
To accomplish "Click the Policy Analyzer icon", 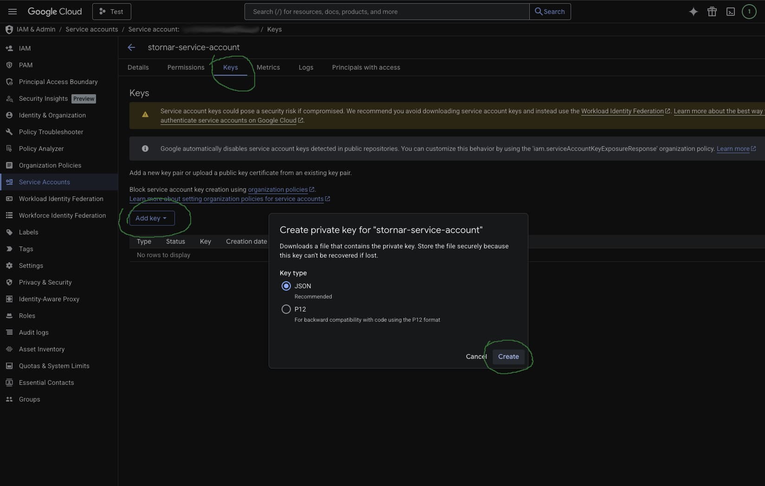I will tap(9, 149).
